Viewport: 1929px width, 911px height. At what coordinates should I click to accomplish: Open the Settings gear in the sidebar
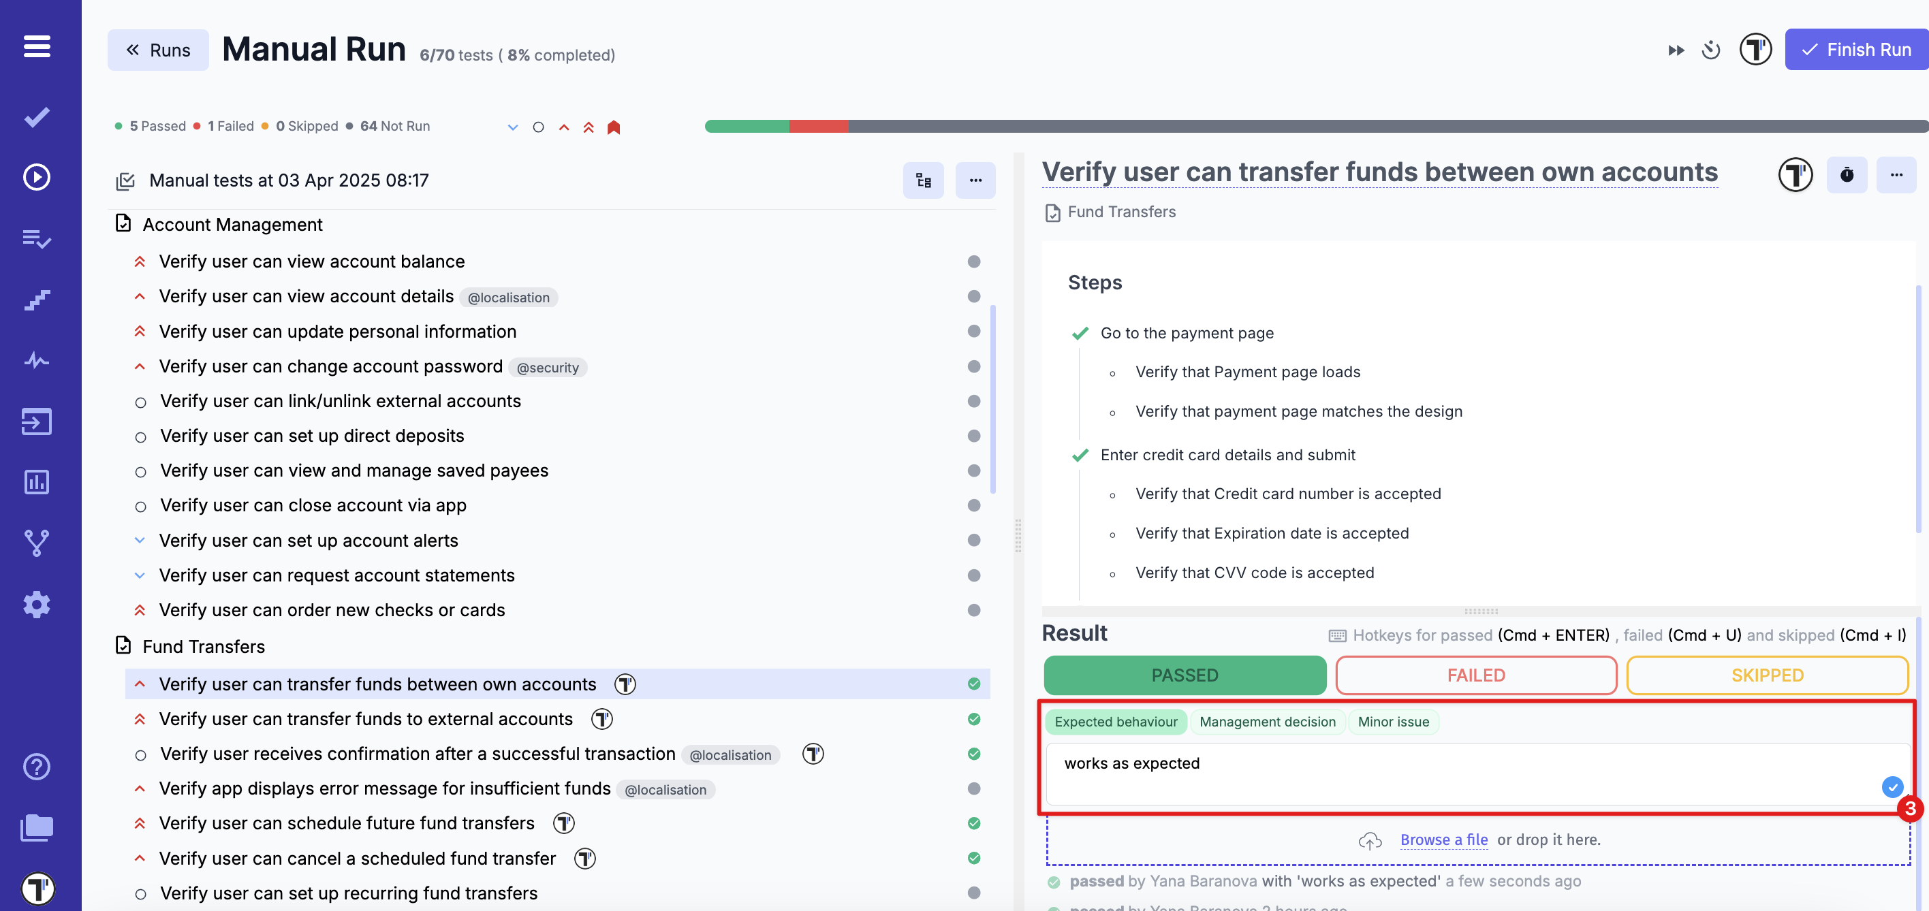pyautogui.click(x=37, y=604)
